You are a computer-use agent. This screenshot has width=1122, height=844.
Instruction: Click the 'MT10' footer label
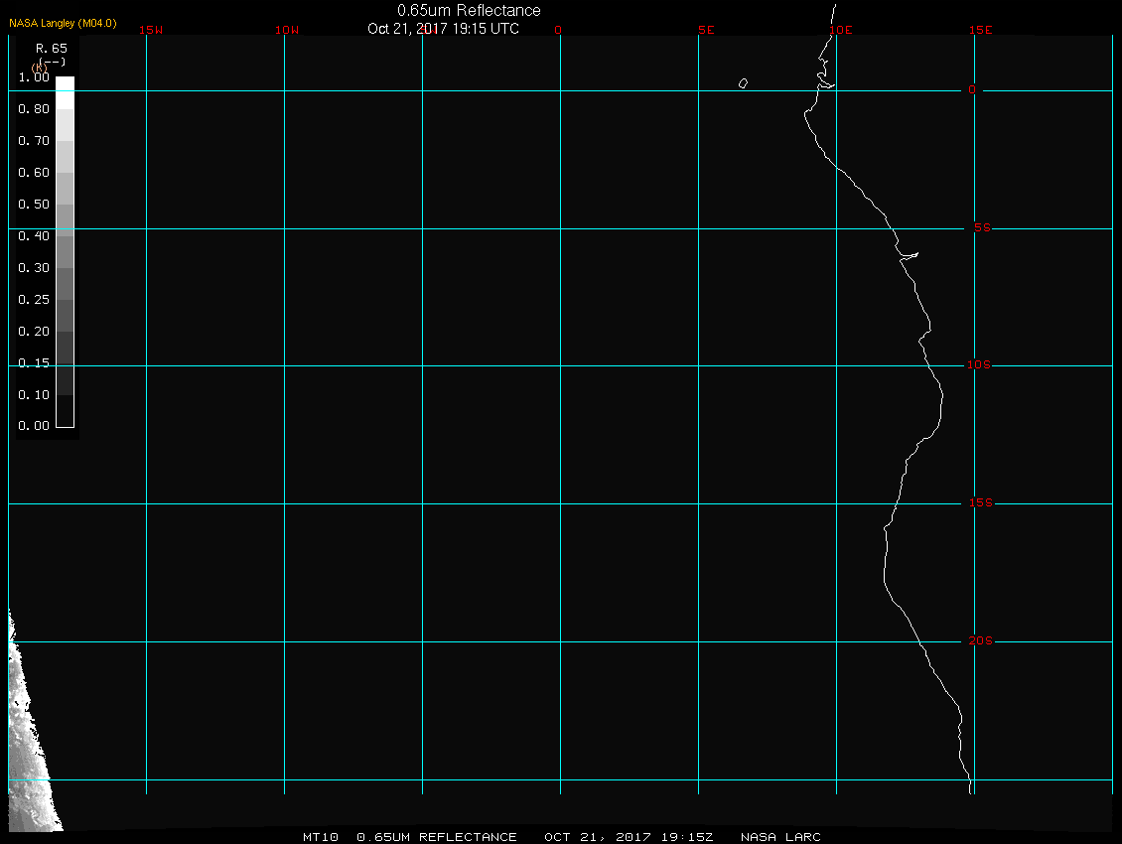click(x=321, y=837)
